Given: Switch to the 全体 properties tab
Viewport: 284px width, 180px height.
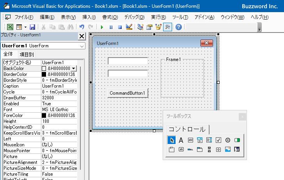Looking at the screenshot, I should point(8,54).
